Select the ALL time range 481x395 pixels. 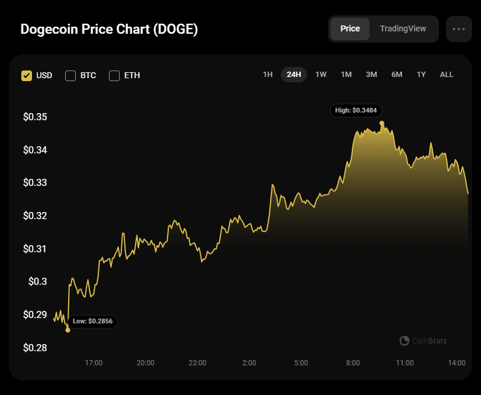[446, 75]
